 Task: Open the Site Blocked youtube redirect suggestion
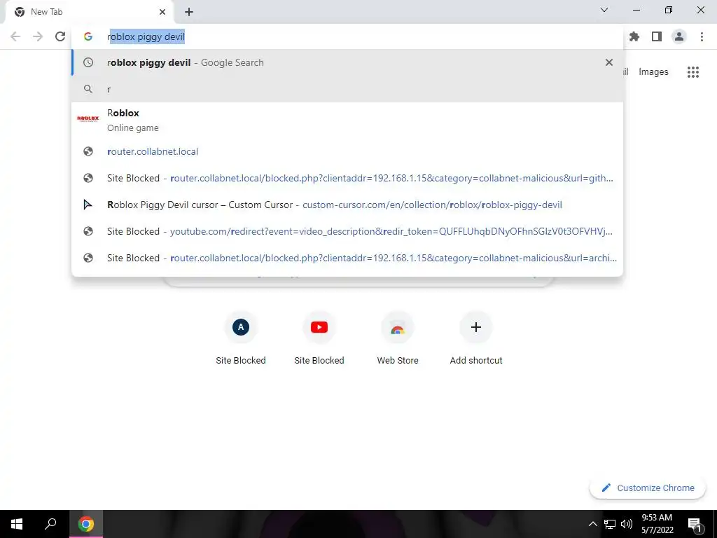pyautogui.click(x=347, y=231)
